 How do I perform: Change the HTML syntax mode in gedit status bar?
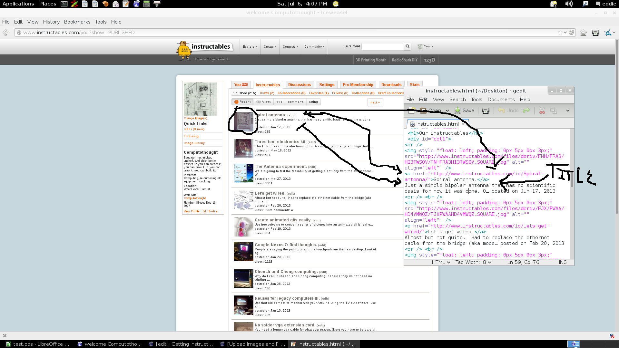[441, 262]
